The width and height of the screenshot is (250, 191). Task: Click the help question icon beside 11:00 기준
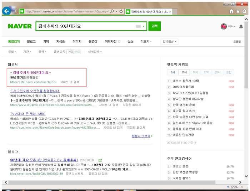point(196,143)
